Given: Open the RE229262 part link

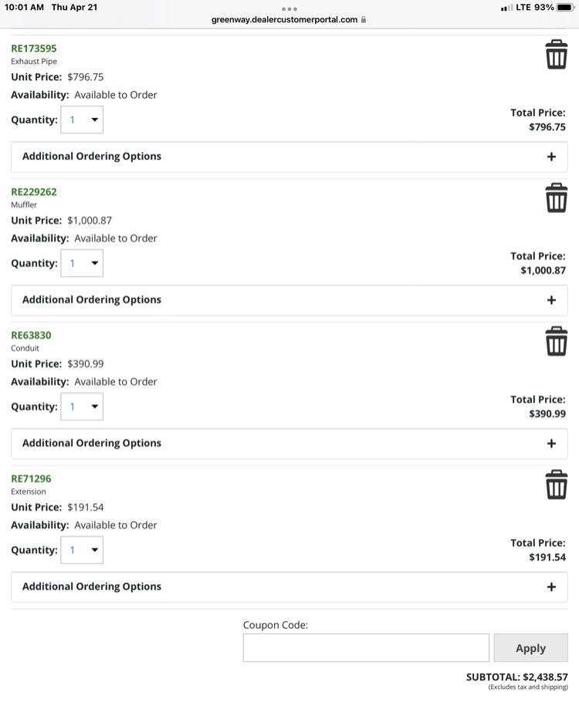Looking at the screenshot, I should (34, 192).
